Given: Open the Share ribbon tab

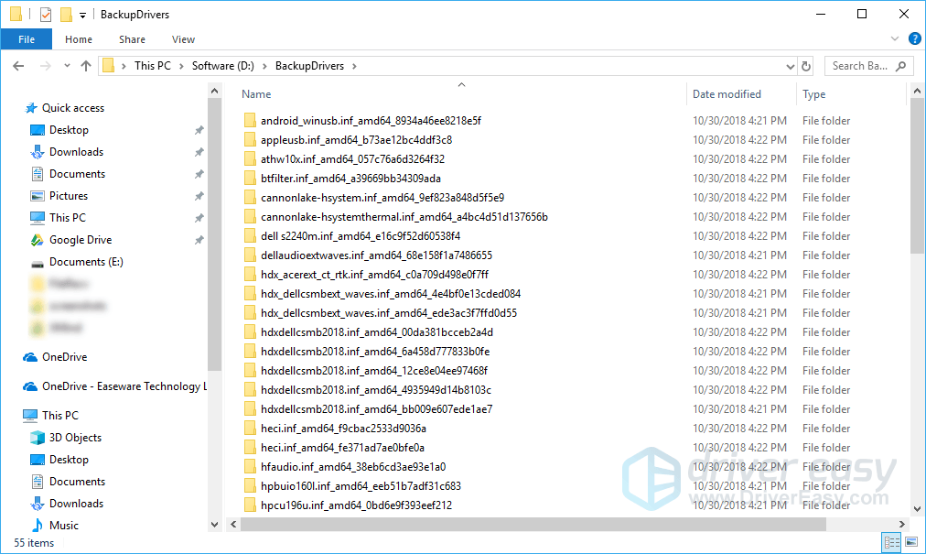Looking at the screenshot, I should (132, 39).
